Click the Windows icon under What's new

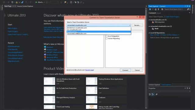click(45, 47)
